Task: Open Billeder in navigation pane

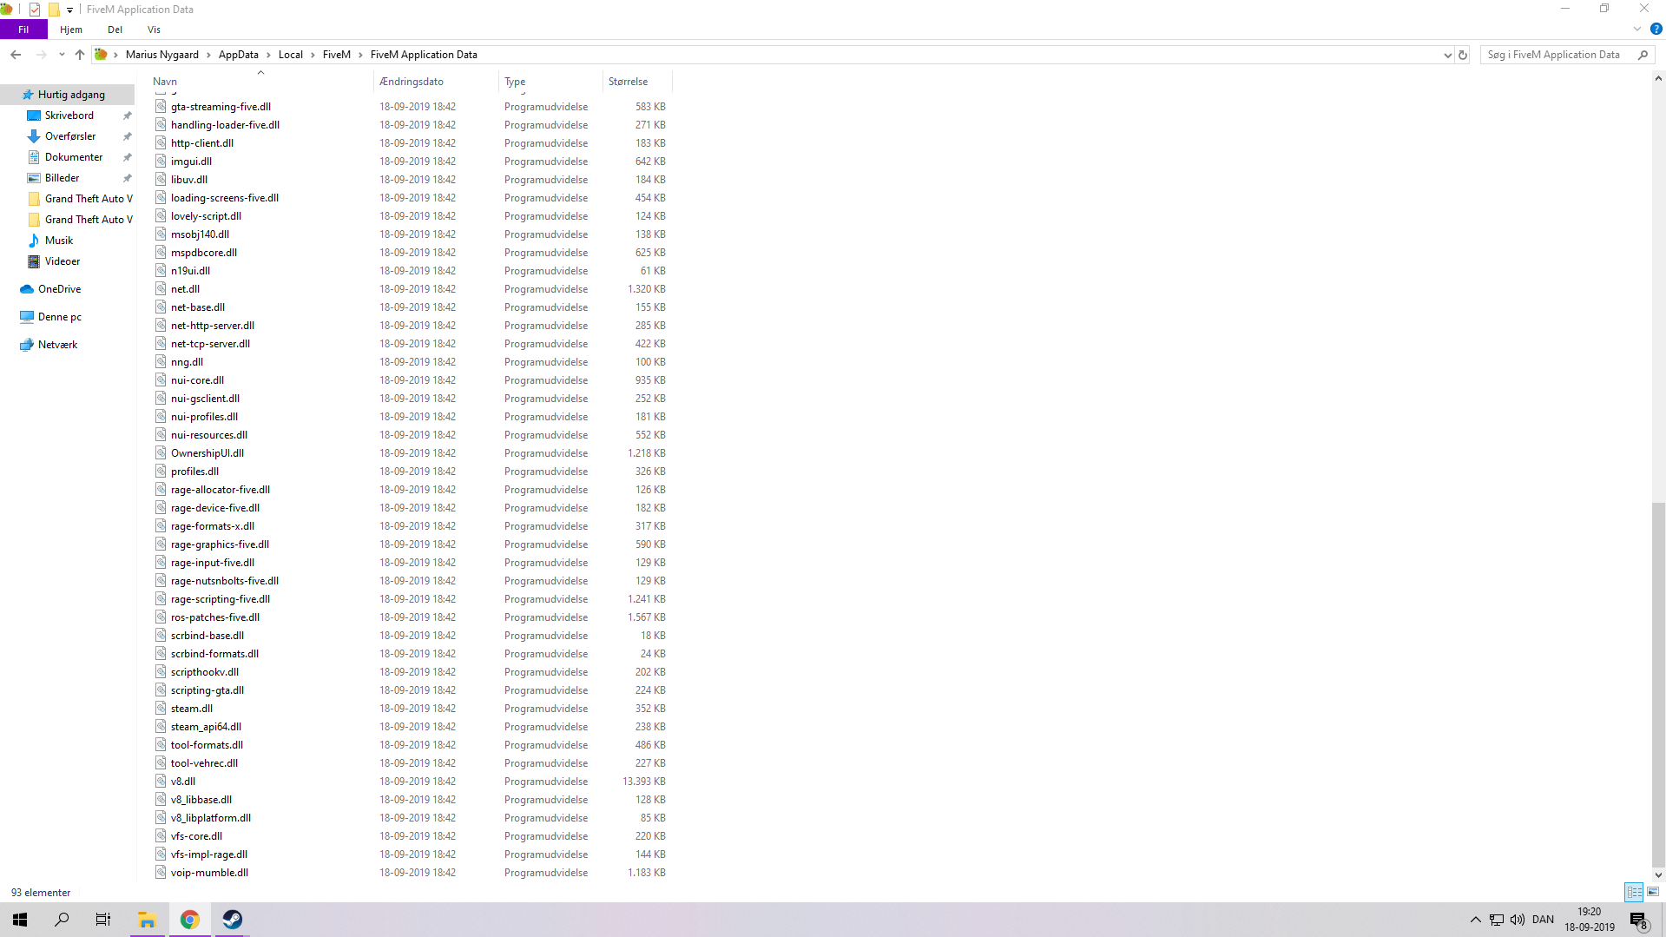Action: tap(62, 178)
